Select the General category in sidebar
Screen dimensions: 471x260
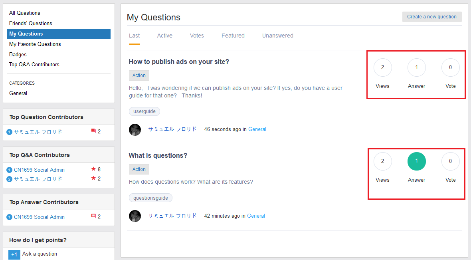[18, 93]
